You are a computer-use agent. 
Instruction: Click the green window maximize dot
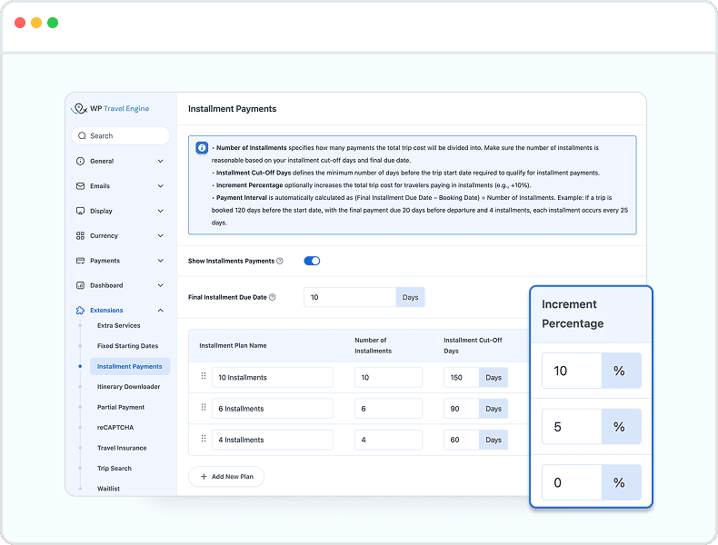(53, 23)
